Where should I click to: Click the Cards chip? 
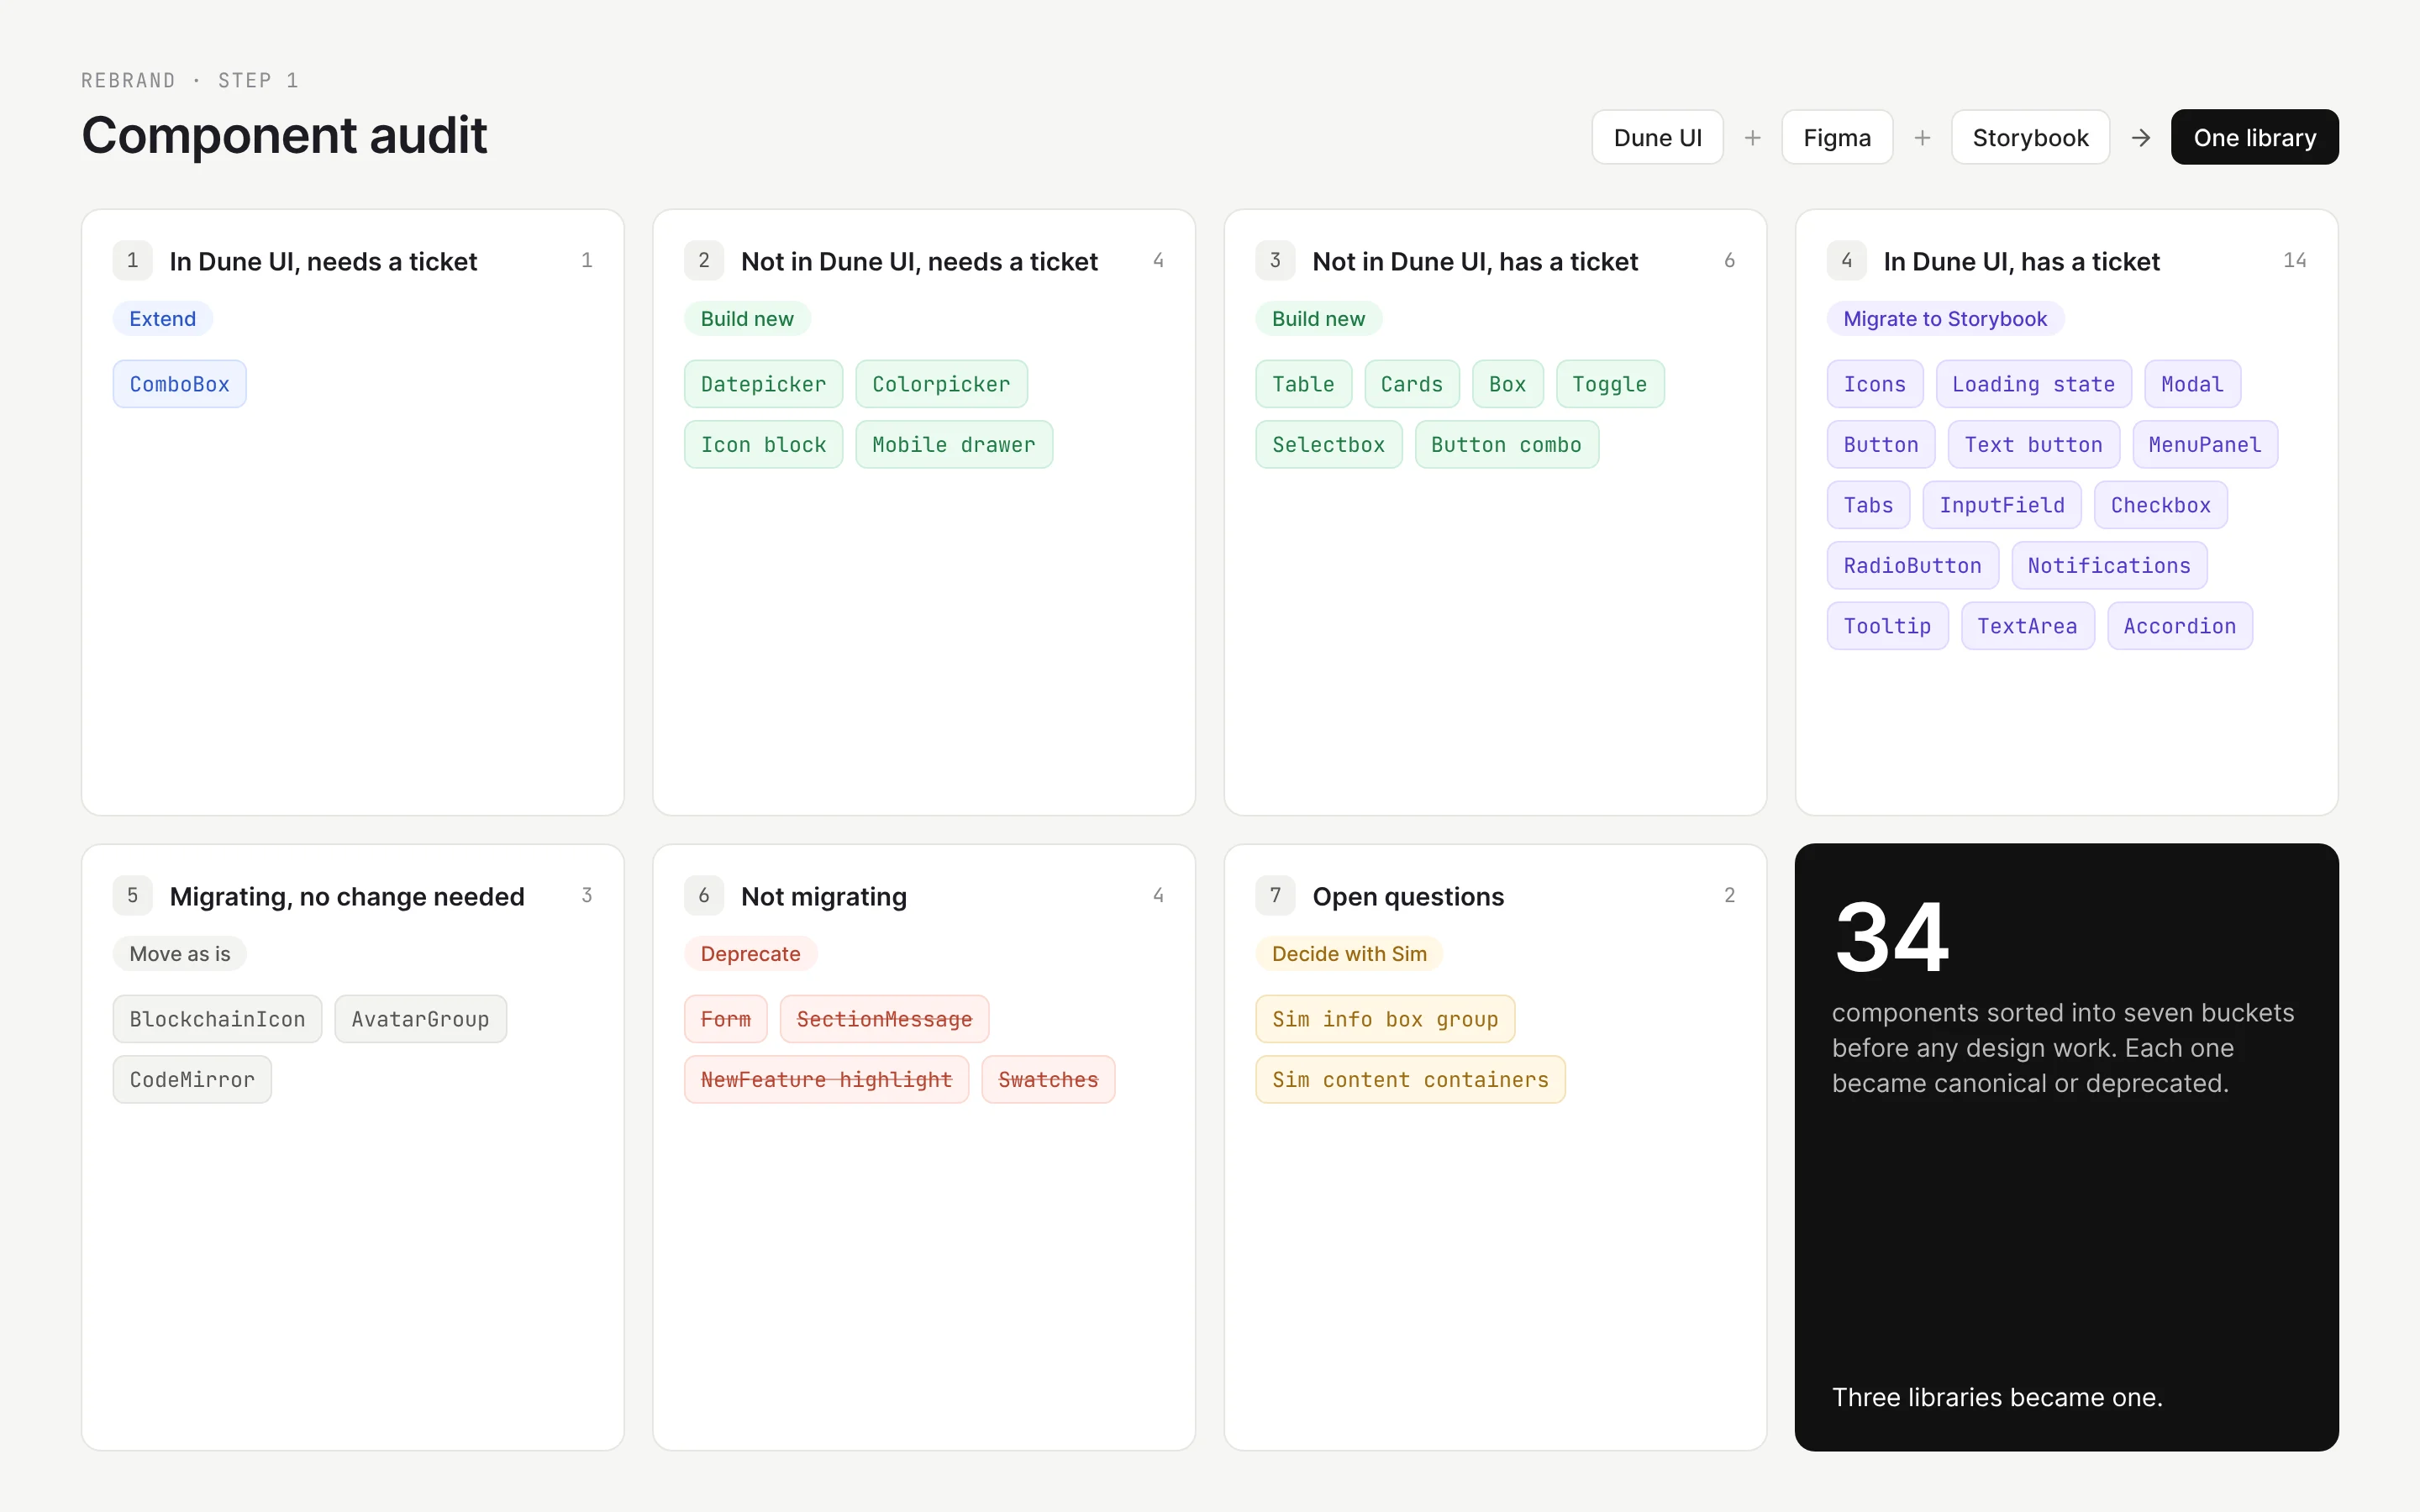coord(1412,384)
